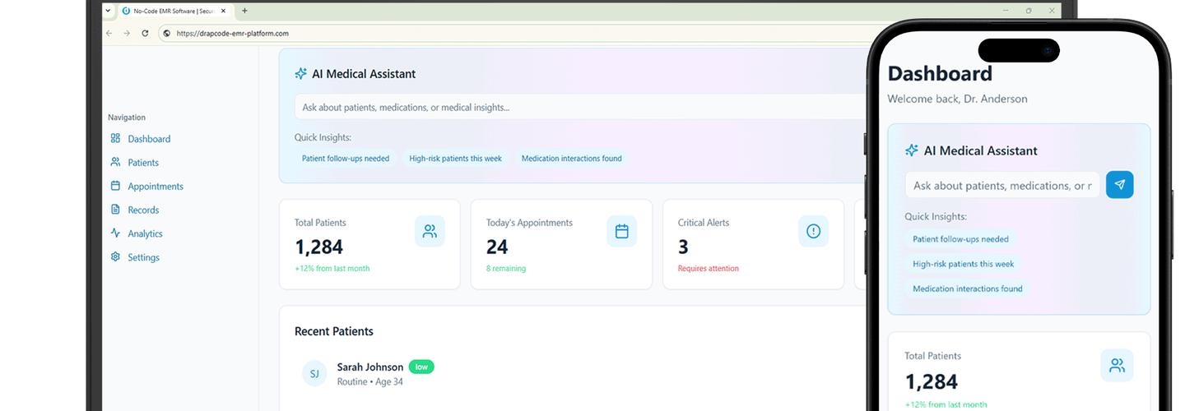Select 'High-risk patients this week' on the phone
Viewport: 1185px width, 411px height.
click(963, 264)
